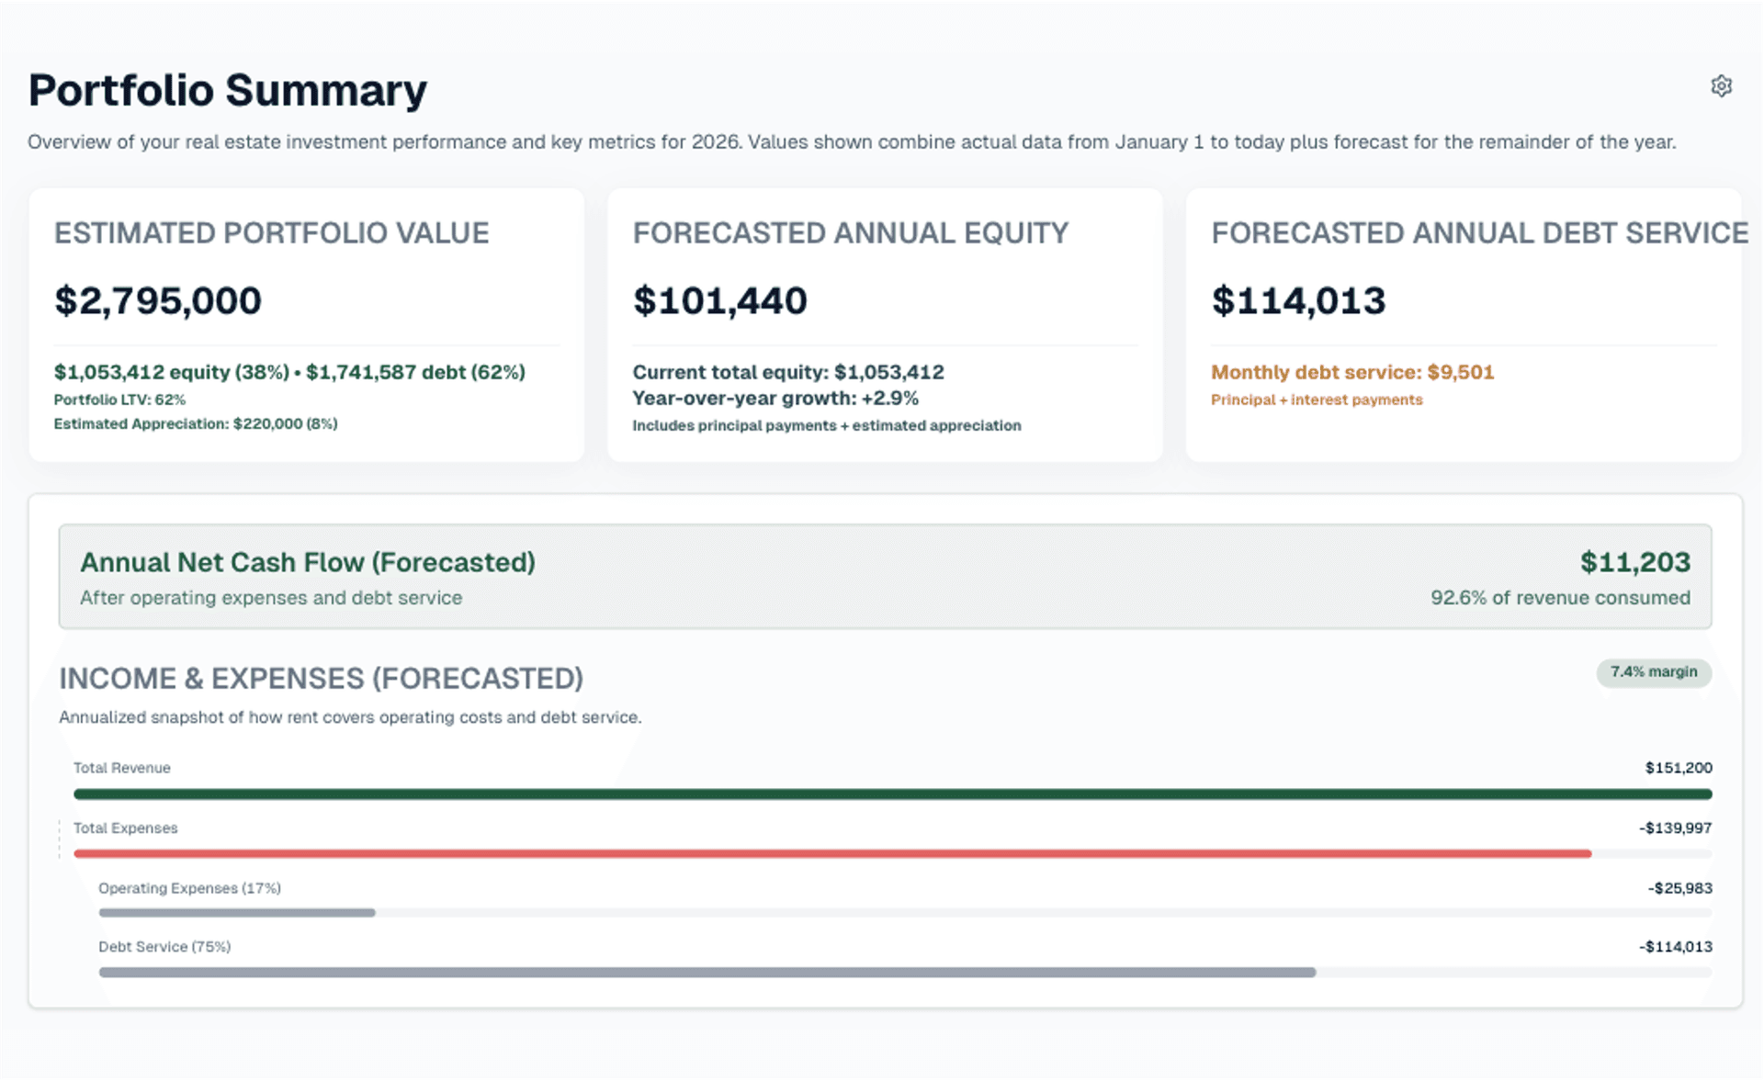
Task: Select the Portfolio LTV: 62% label
Action: [x=119, y=400]
